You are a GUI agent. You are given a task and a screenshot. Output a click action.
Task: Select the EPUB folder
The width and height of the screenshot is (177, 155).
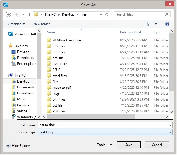click(54, 70)
